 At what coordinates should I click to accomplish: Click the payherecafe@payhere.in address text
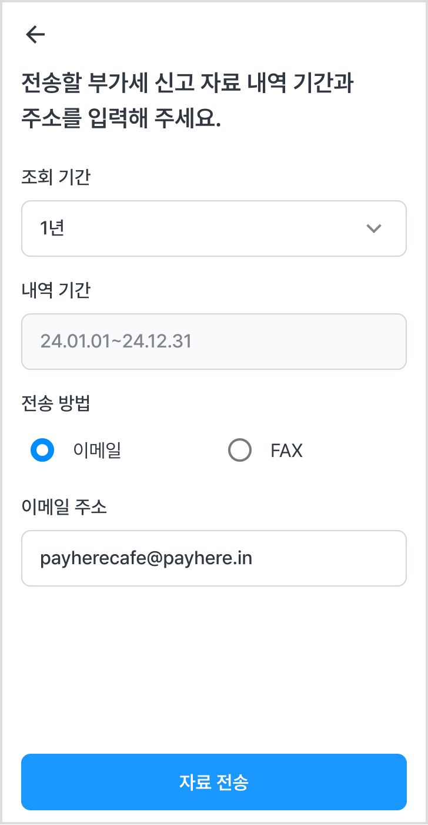(x=146, y=558)
